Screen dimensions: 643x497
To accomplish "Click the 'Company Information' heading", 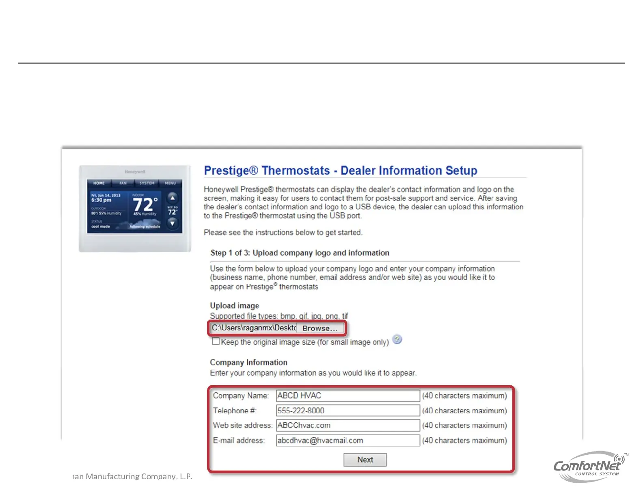I will click(248, 363).
